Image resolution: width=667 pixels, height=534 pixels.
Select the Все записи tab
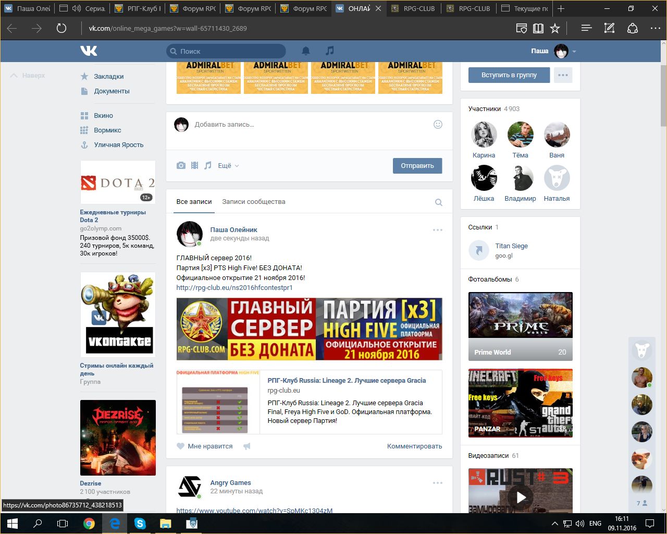[194, 202]
